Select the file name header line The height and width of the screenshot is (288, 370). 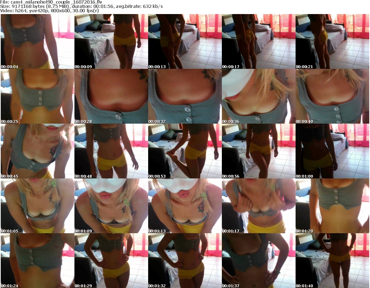point(51,2)
